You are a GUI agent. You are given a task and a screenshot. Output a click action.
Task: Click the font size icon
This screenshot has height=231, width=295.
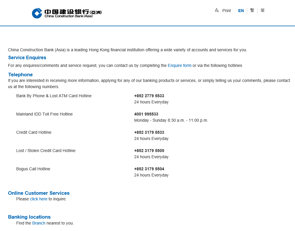click(x=217, y=11)
